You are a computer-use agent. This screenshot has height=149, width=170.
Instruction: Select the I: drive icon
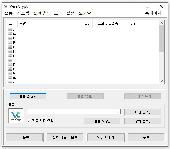(10, 56)
